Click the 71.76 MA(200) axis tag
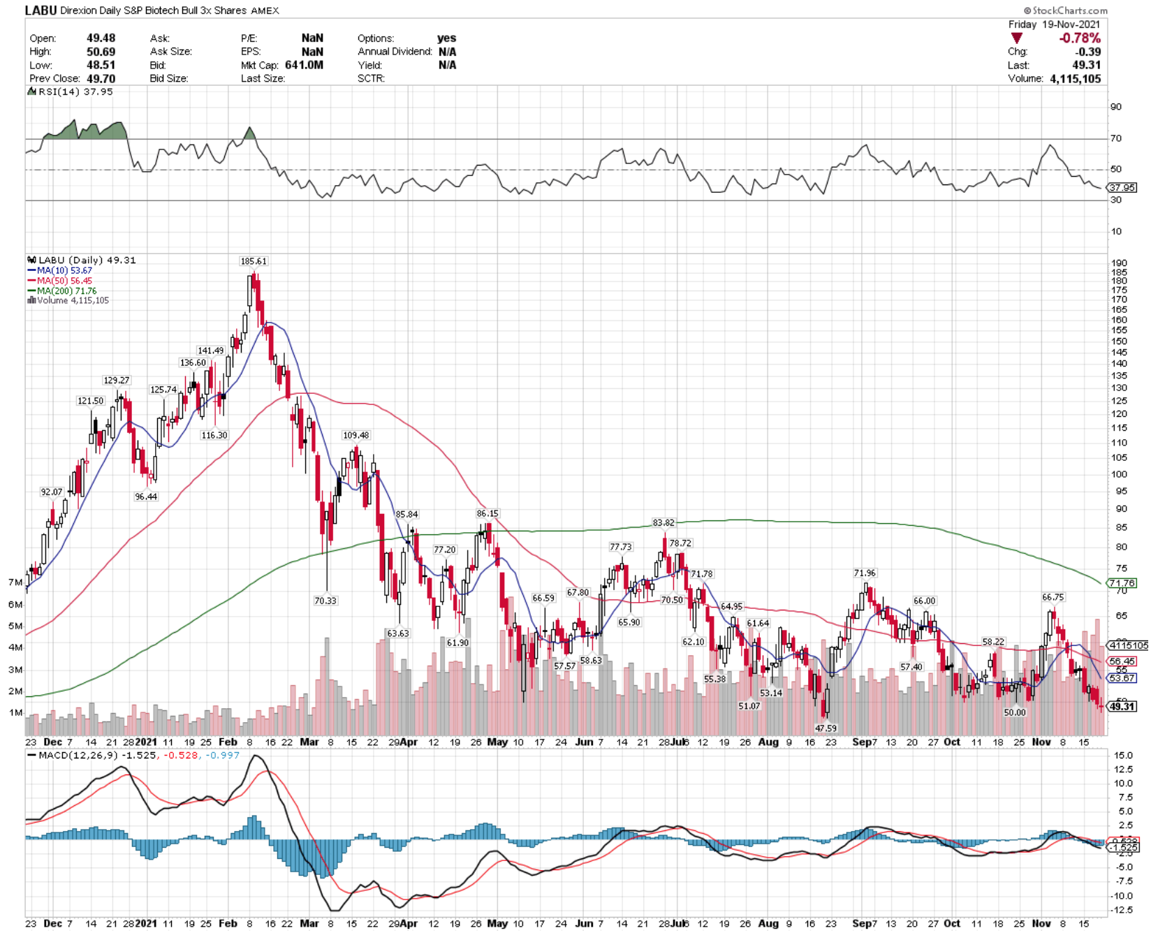The width and height of the screenshot is (1151, 933). (x=1123, y=583)
